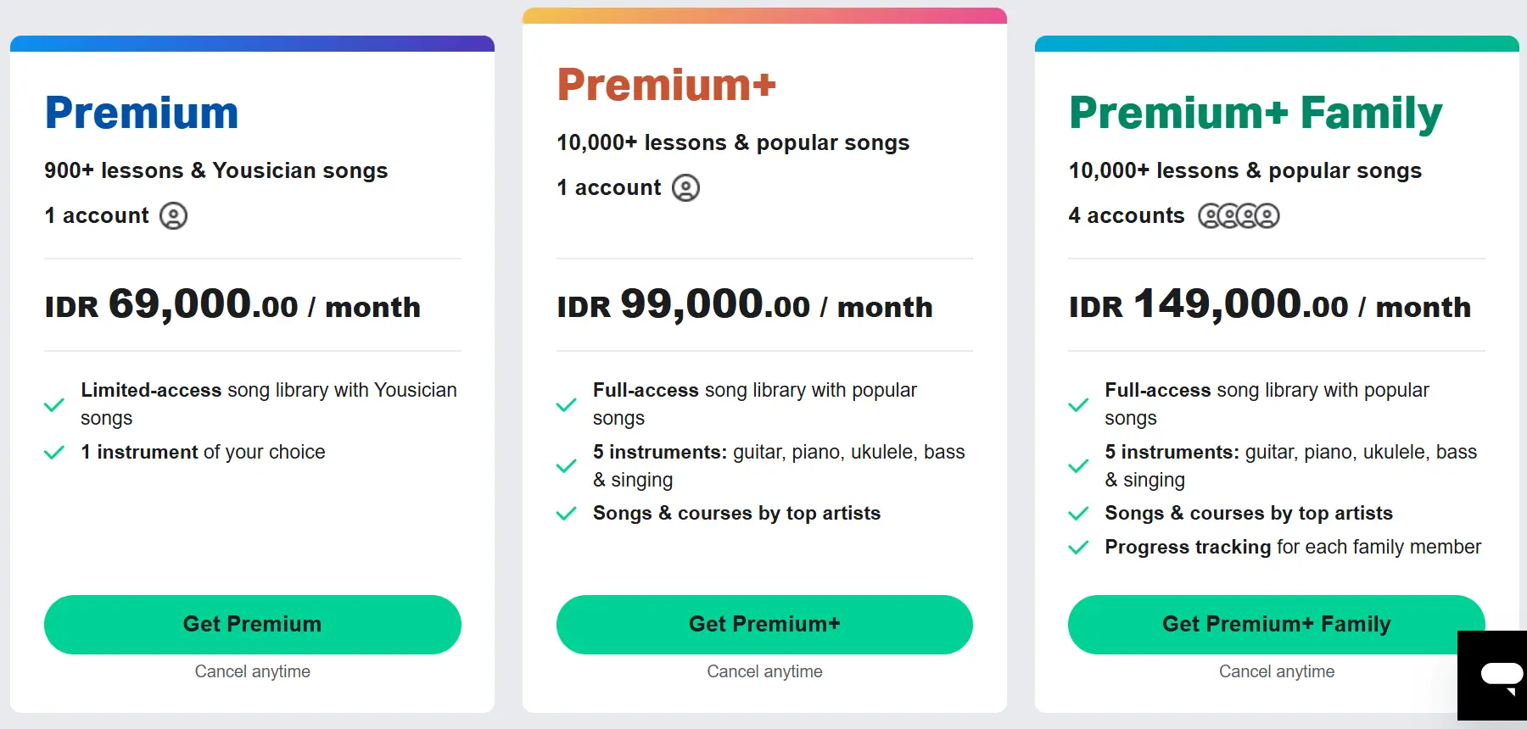This screenshot has height=729, width=1527.
Task: Click checkmark beside Premium+ Songs & courses
Action: (x=566, y=514)
